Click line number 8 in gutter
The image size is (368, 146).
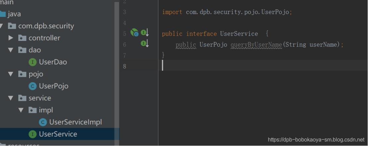125,66
